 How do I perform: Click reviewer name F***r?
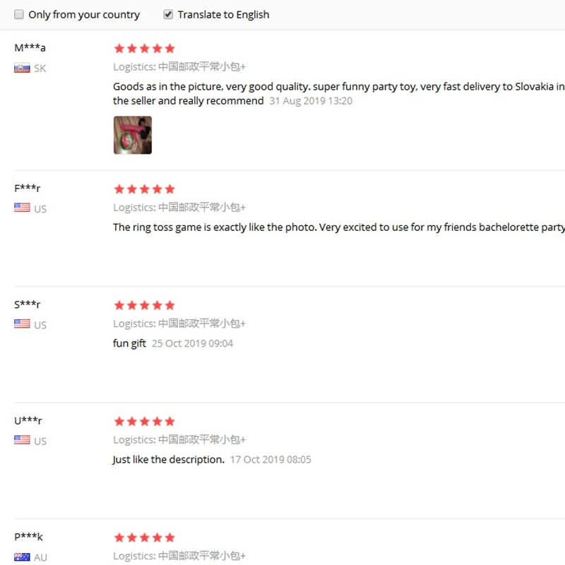click(x=28, y=188)
